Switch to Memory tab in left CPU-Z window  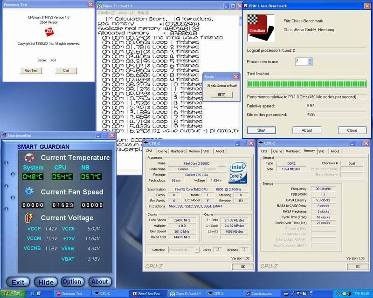click(x=194, y=151)
